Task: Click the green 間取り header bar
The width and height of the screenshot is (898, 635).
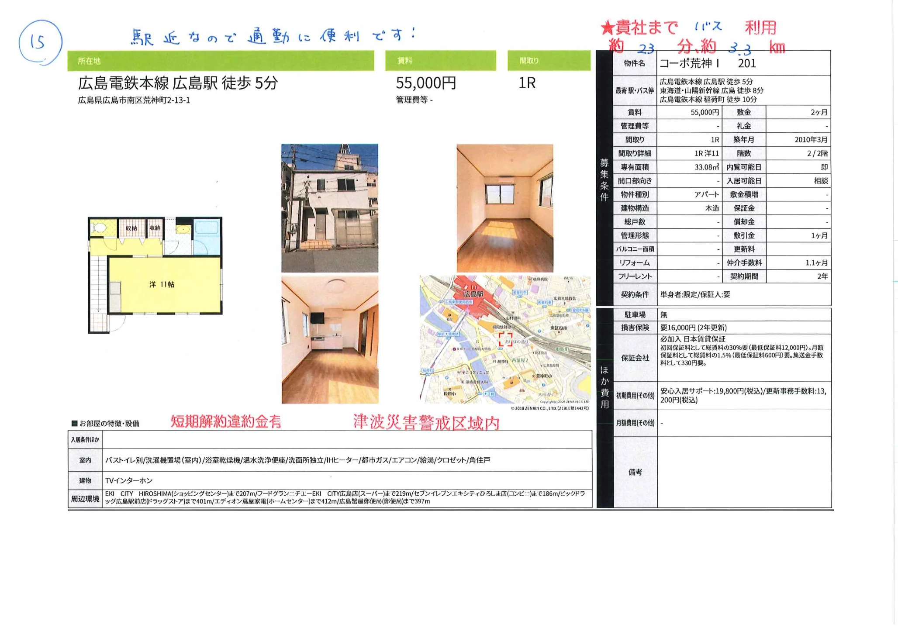Action: click(548, 61)
